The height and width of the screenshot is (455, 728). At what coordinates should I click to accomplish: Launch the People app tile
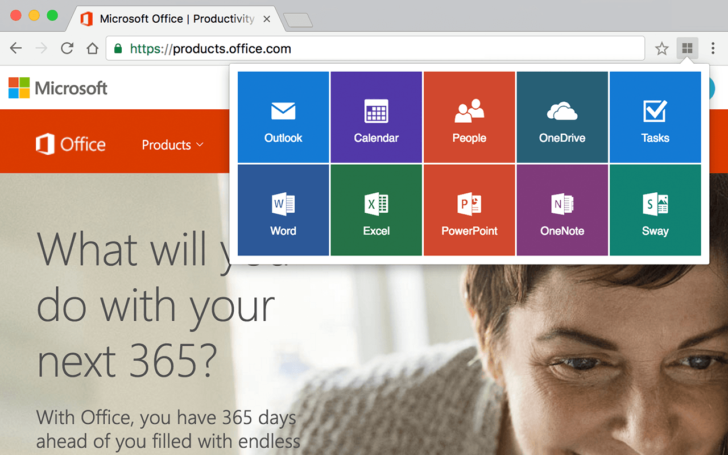pos(469,117)
